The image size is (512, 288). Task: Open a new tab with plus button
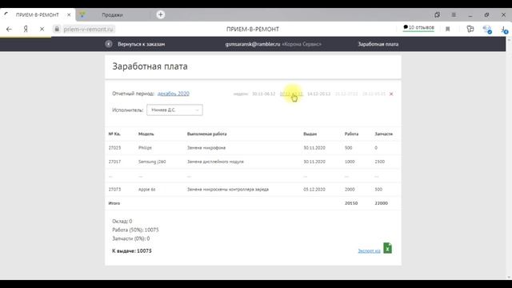(x=160, y=14)
